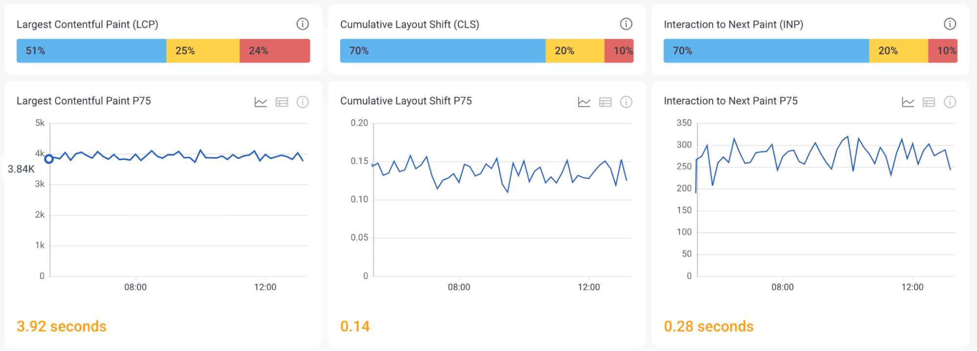The height and width of the screenshot is (351, 977).
Task: Click the 0.28 seconds INP value
Action: [x=709, y=326]
